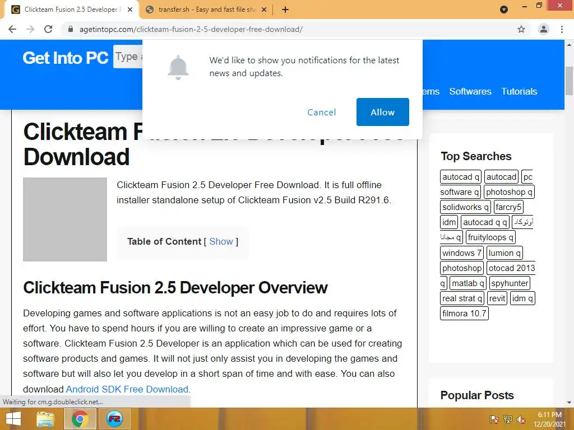Viewport: 574px width, 430px height.
Task: Click the notification bell icon
Action: (x=178, y=67)
